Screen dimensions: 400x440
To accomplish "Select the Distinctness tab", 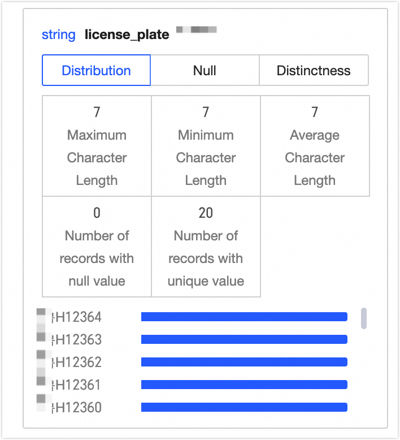I will [314, 71].
